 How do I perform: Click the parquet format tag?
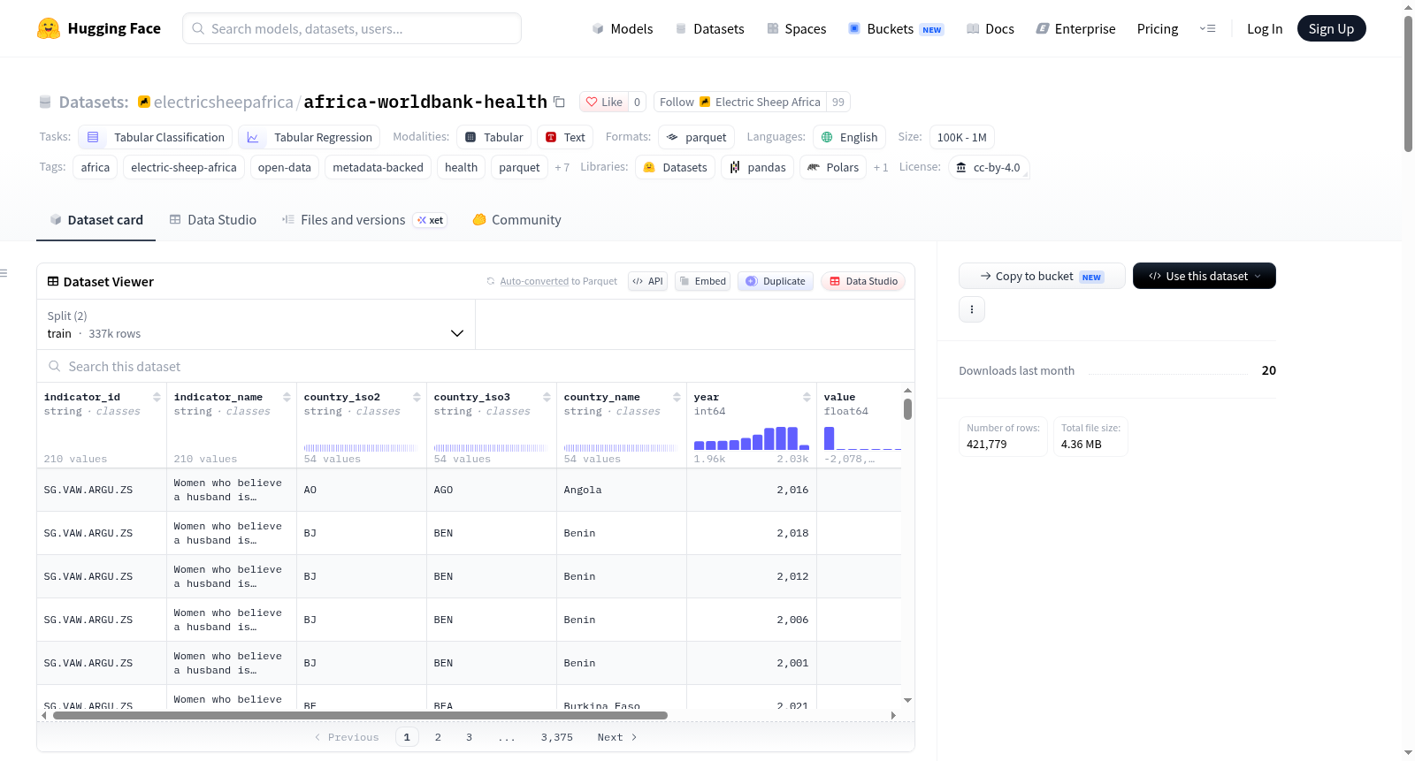697,137
